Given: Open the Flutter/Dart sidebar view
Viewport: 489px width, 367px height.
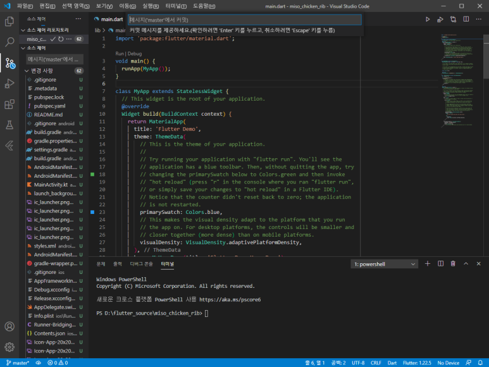Looking at the screenshot, I should (9, 146).
